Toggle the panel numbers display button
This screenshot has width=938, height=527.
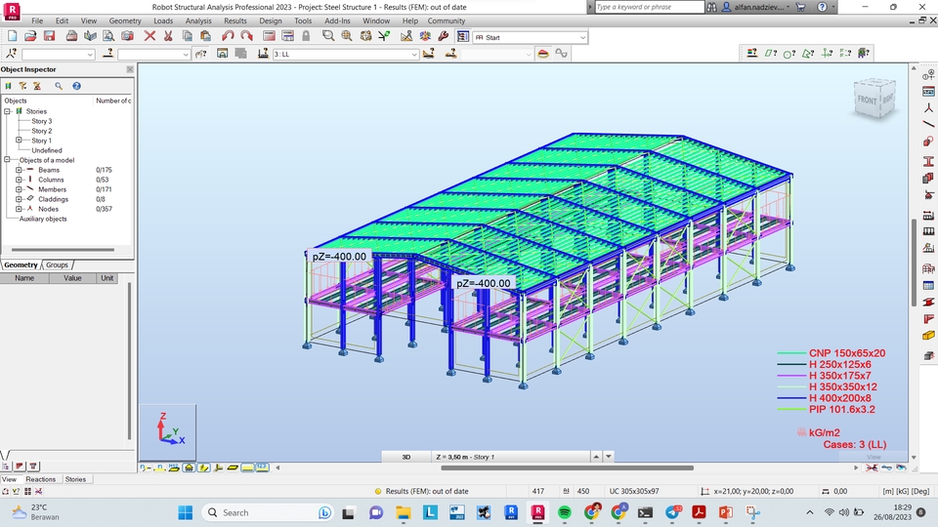click(174, 467)
